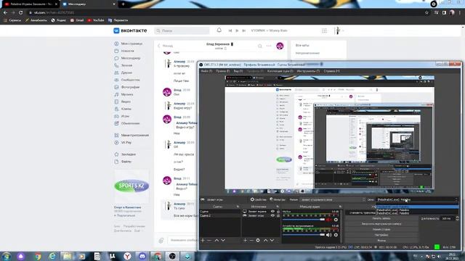
Task: Open microphone audio settings gear
Action: [x=336, y=220]
